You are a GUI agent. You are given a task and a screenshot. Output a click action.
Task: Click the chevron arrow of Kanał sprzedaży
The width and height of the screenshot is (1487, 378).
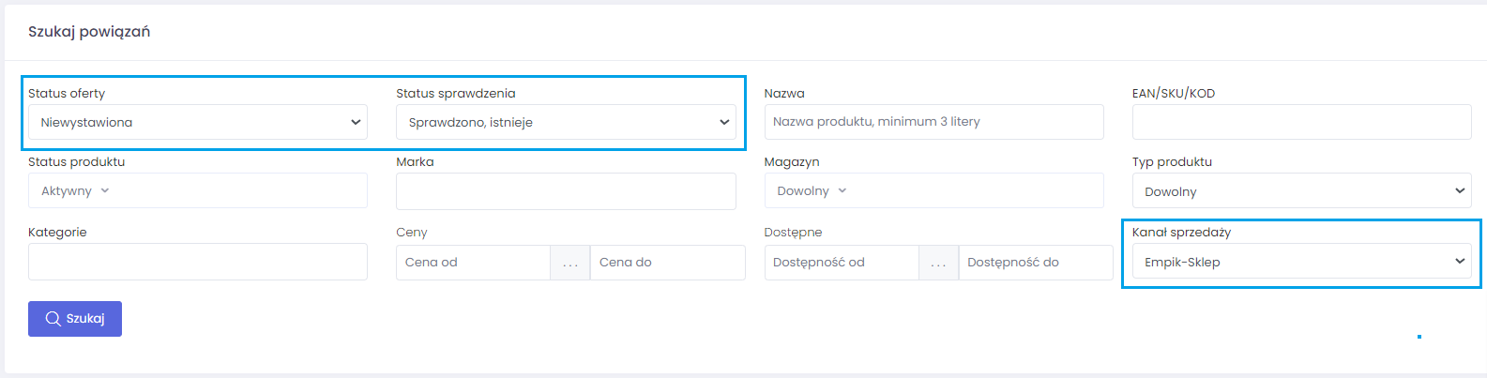(x=1460, y=262)
